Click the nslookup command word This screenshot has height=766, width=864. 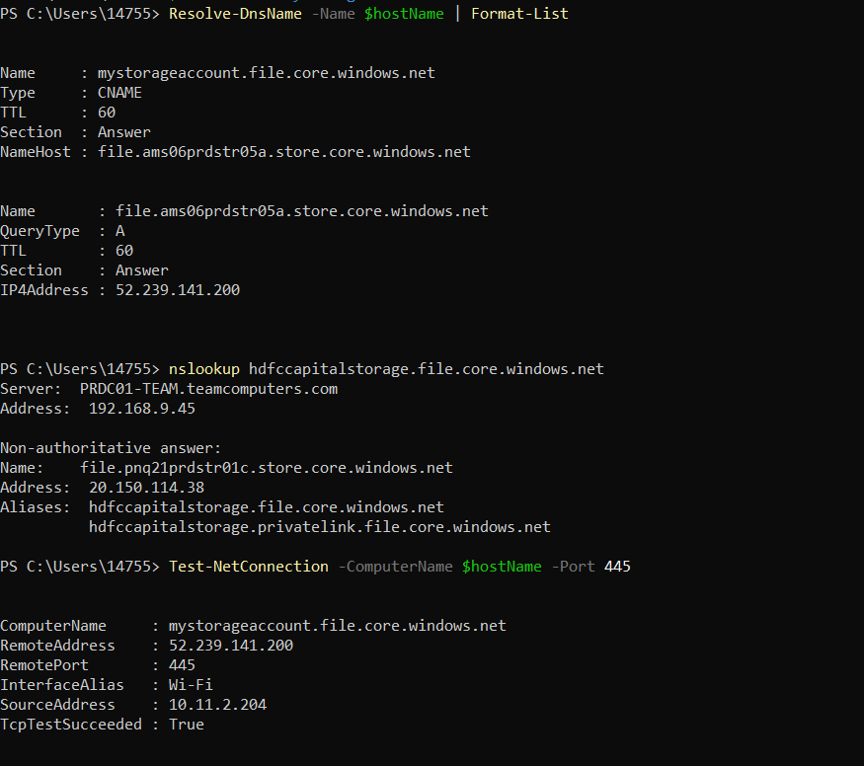tap(203, 369)
